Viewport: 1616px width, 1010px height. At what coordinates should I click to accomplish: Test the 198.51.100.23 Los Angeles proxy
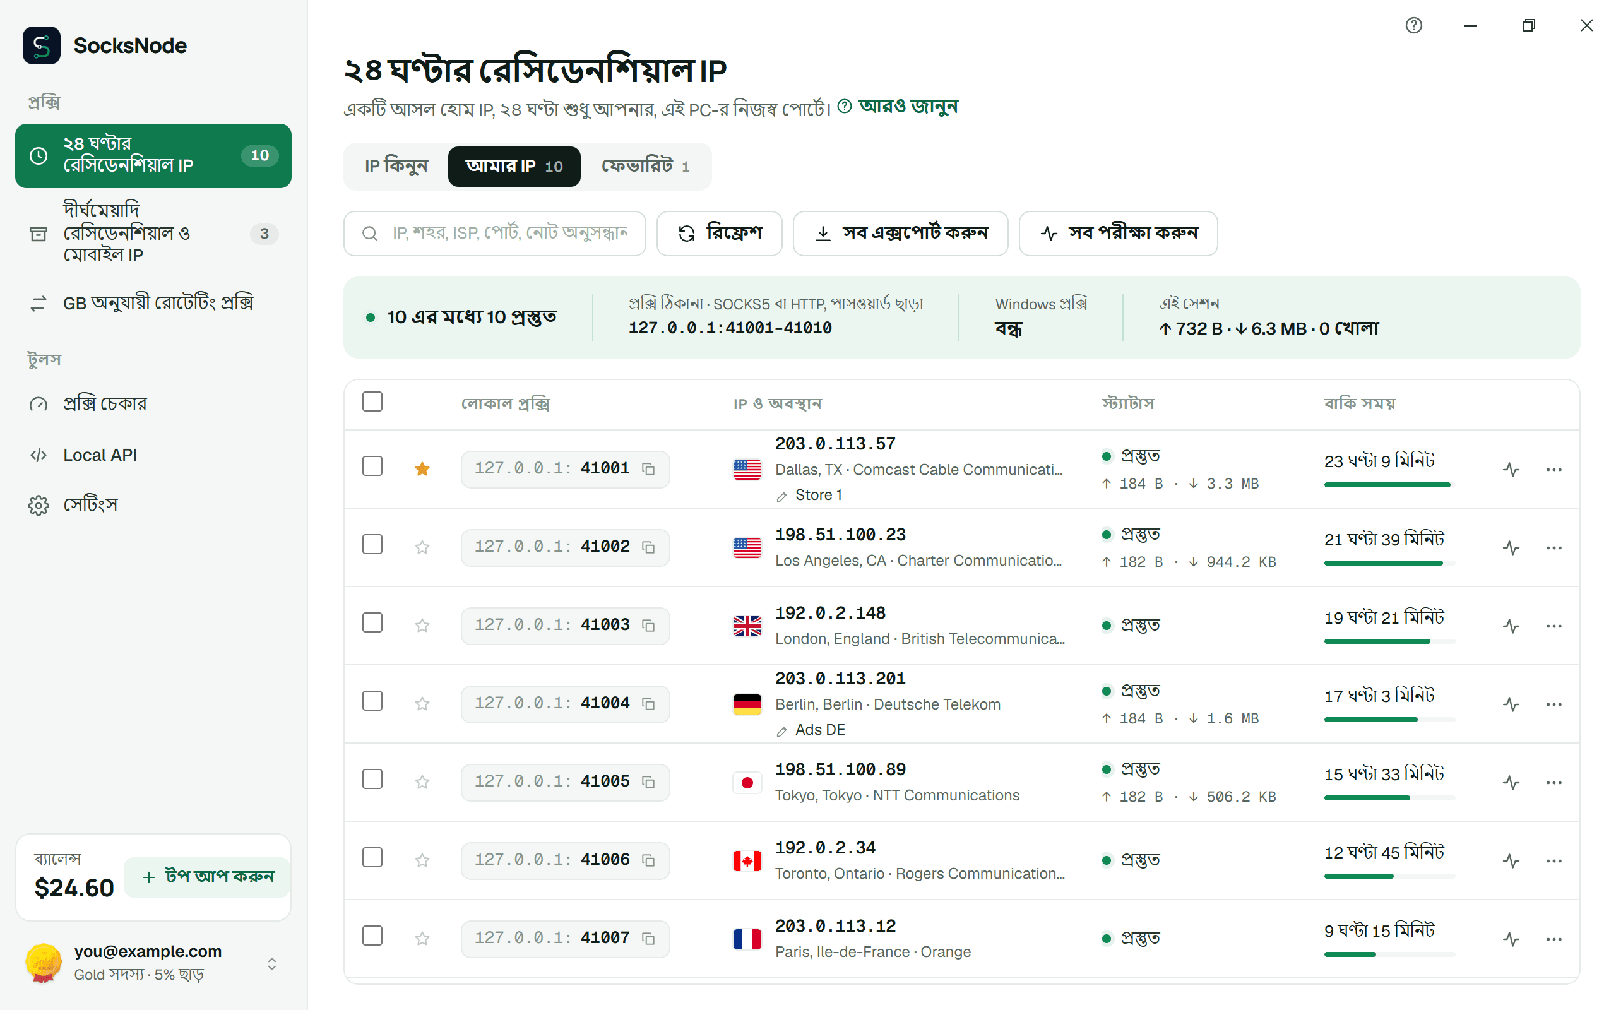point(1511,547)
